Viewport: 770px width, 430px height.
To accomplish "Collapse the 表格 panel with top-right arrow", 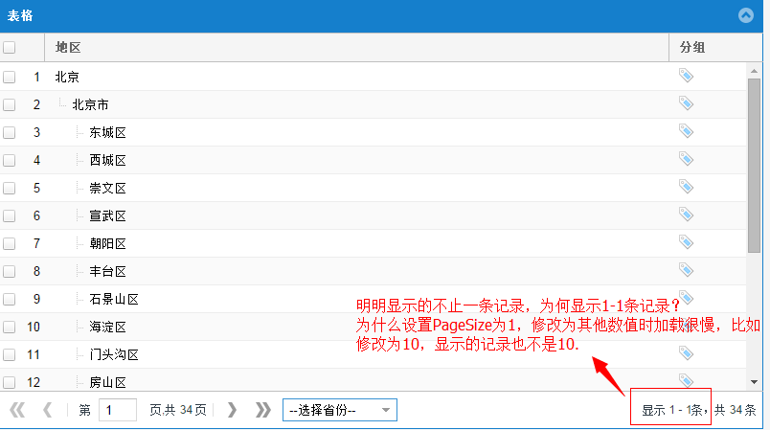I will (746, 15).
